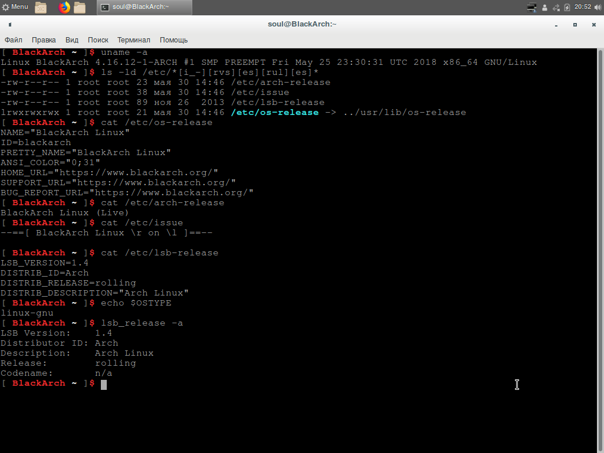Click the "cat /etc/lsb-release" command text
The width and height of the screenshot is (604, 453).
click(159, 252)
